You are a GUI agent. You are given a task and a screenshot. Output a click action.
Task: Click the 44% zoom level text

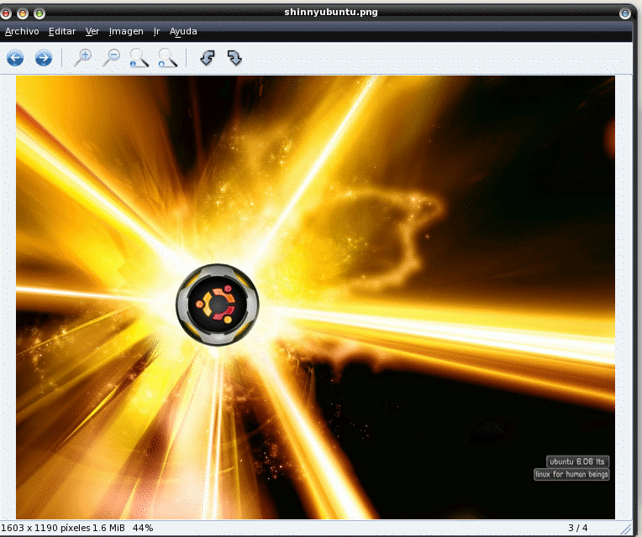(143, 528)
